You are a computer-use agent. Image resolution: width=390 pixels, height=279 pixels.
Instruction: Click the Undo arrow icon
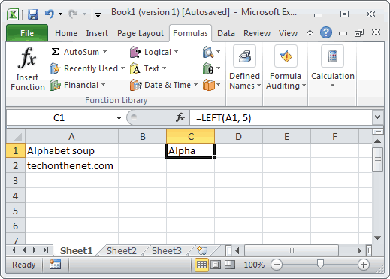[x=49, y=14]
